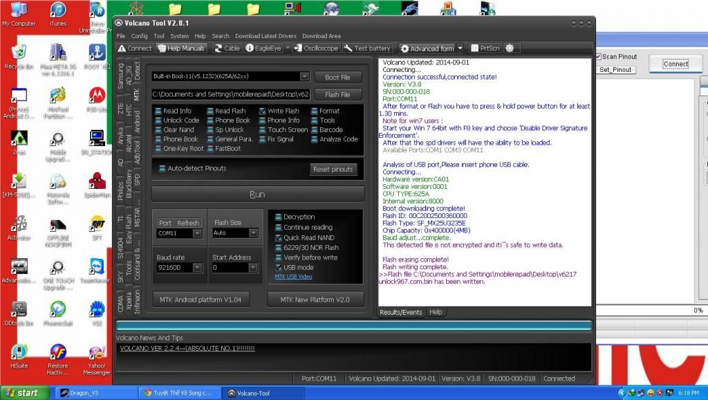Open the MTK USB Video link
Image resolution: width=708 pixels, height=400 pixels.
pos(293,277)
